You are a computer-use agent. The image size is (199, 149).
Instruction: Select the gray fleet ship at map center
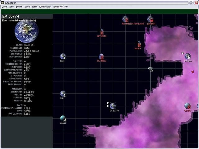150,69
